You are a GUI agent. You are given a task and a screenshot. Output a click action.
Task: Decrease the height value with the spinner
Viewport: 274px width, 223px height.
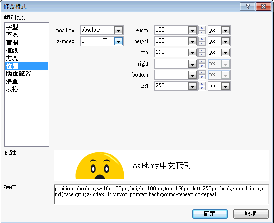[x=202, y=44]
